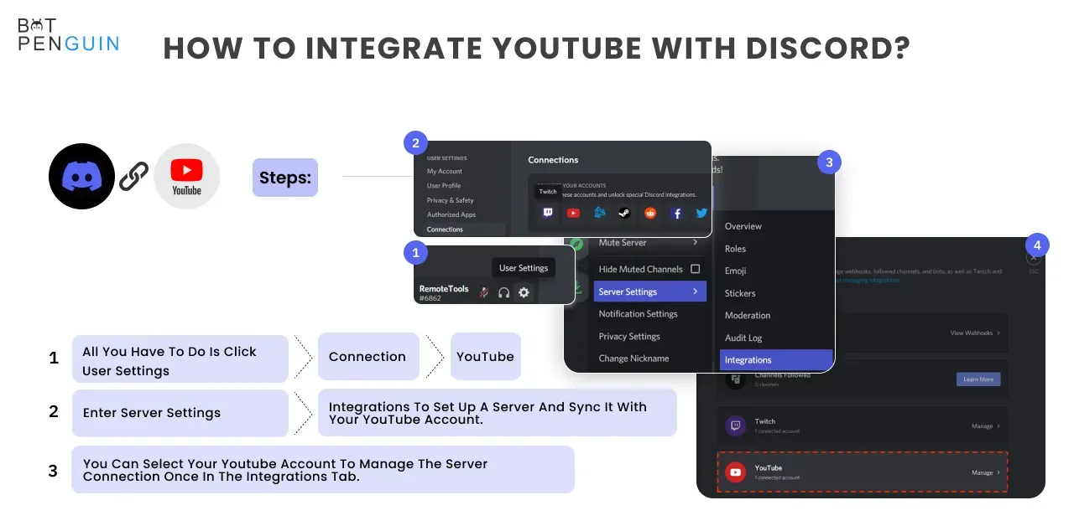Click the 'Connection' step box
The image size is (1074, 526).
368,356
